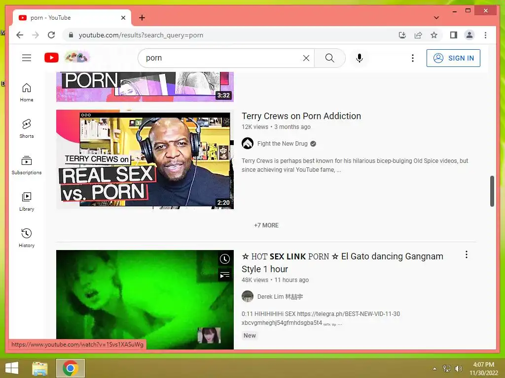Open a new browser tab
Viewport: 505px width, 378px height.
[142, 18]
